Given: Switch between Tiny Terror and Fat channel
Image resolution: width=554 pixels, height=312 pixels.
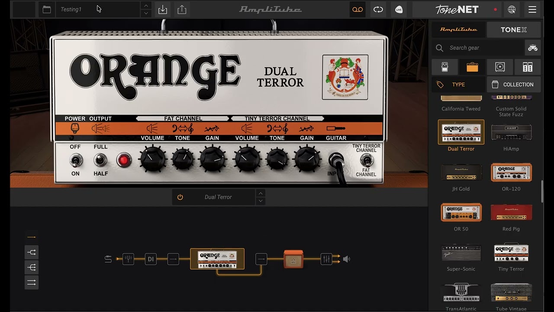Looking at the screenshot, I should 366,160.
